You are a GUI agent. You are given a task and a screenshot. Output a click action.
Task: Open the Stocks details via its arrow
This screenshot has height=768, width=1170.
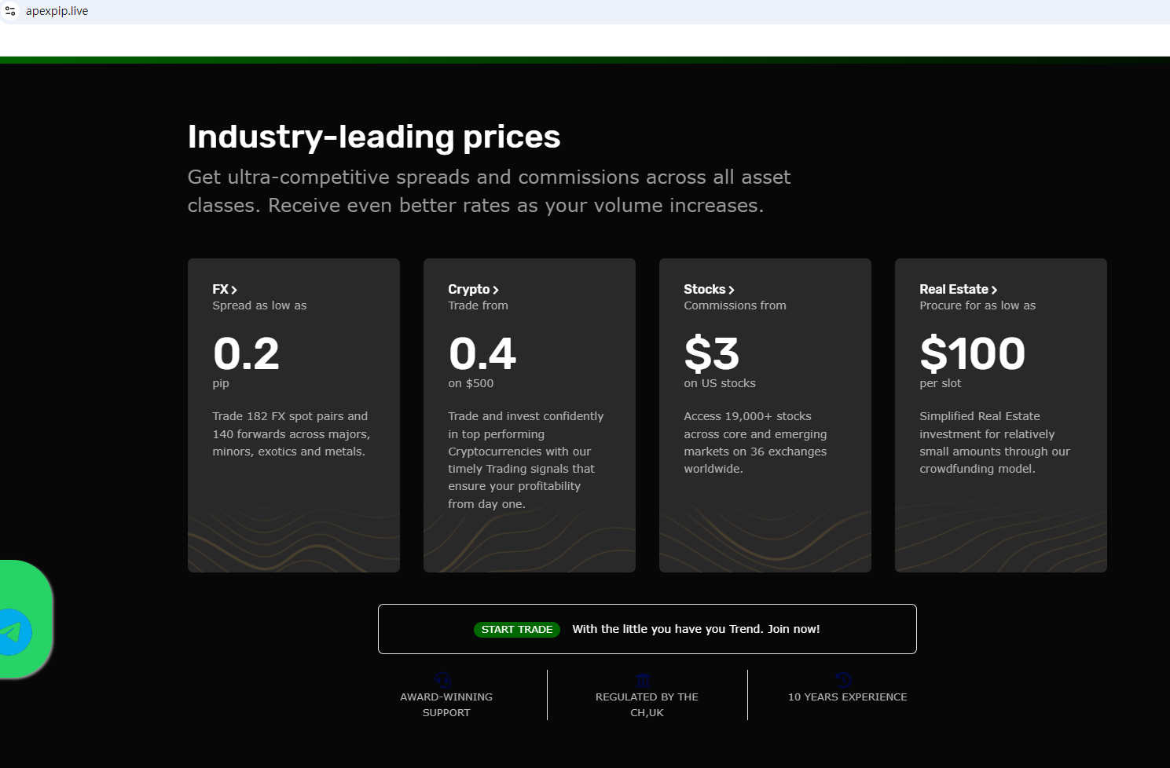pyautogui.click(x=731, y=289)
